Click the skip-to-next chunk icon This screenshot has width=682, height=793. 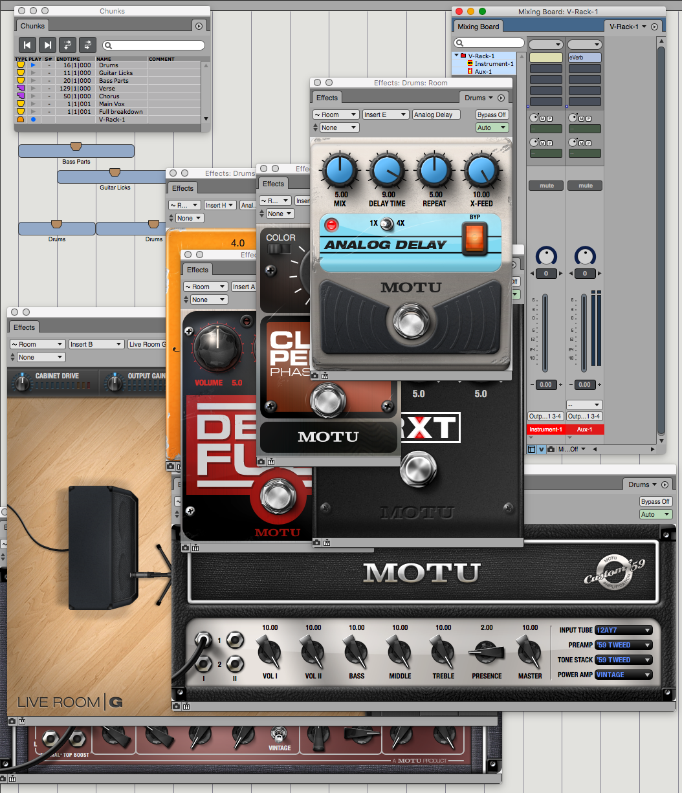pos(47,45)
